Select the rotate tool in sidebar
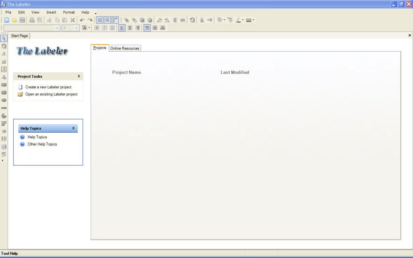Screen dimensions: 413x258 tap(4, 46)
